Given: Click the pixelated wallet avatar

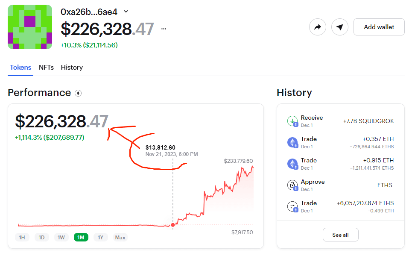Looking at the screenshot, I should click(x=29, y=26).
